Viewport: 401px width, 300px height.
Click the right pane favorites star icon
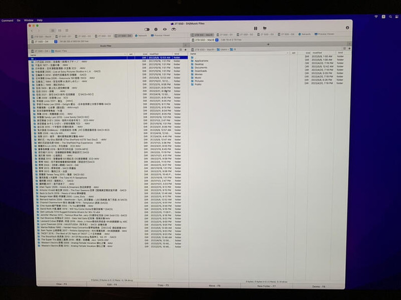349,48
